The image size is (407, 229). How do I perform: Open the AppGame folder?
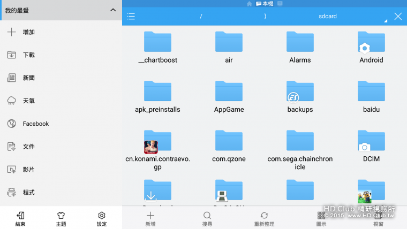[x=229, y=97]
